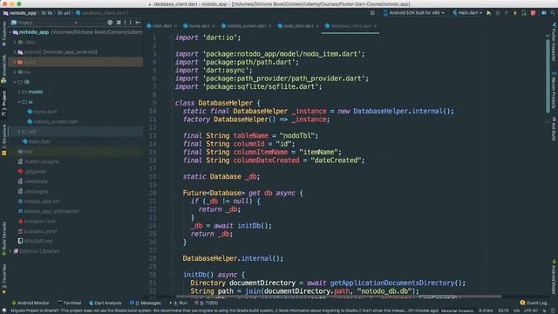Open the Maven Projects side panel
This screenshot has width=558, height=314.
(554, 91)
